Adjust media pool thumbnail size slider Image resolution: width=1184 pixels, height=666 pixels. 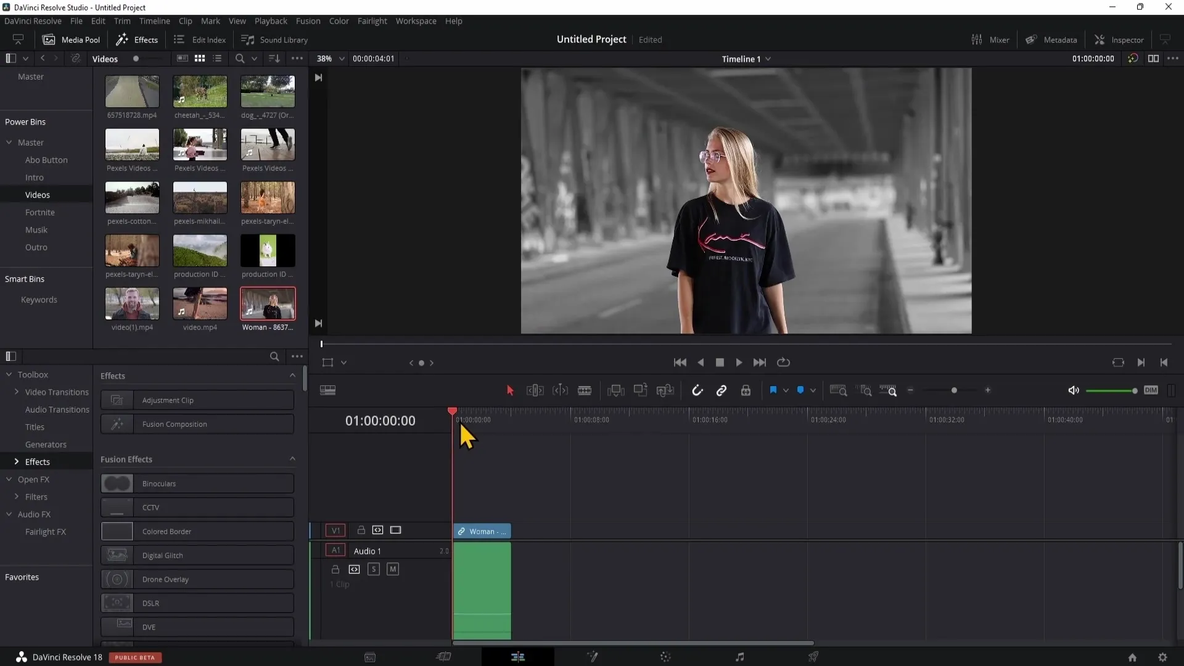(147, 59)
